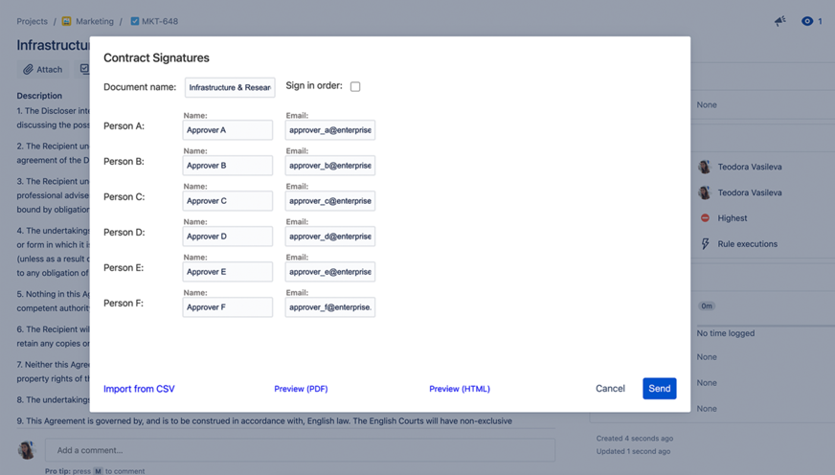Click the Attach button

pos(42,69)
